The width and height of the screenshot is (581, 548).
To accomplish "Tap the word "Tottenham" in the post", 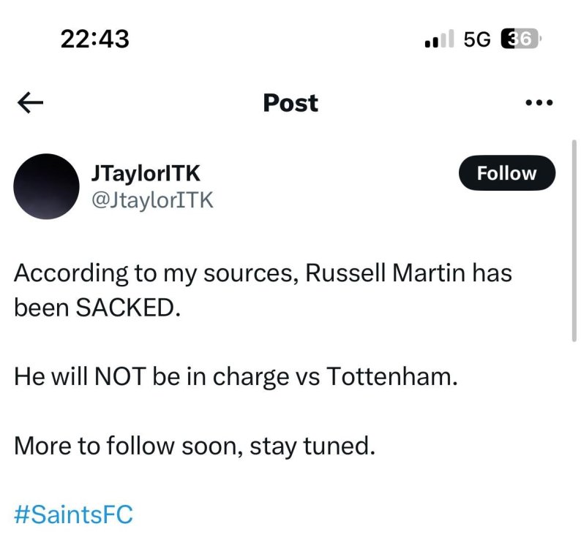I will 388,376.
